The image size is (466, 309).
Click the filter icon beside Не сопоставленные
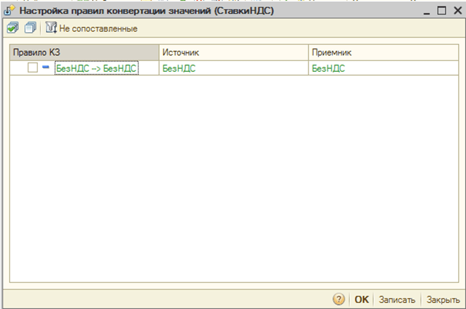tap(51, 29)
